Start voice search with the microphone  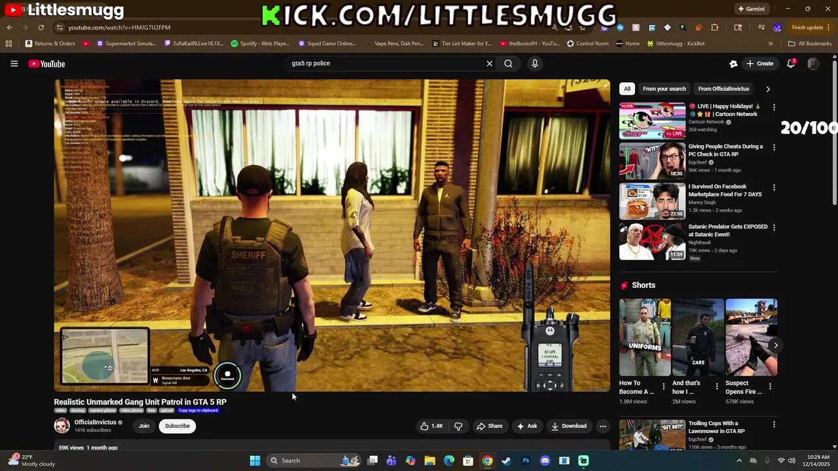tap(535, 63)
